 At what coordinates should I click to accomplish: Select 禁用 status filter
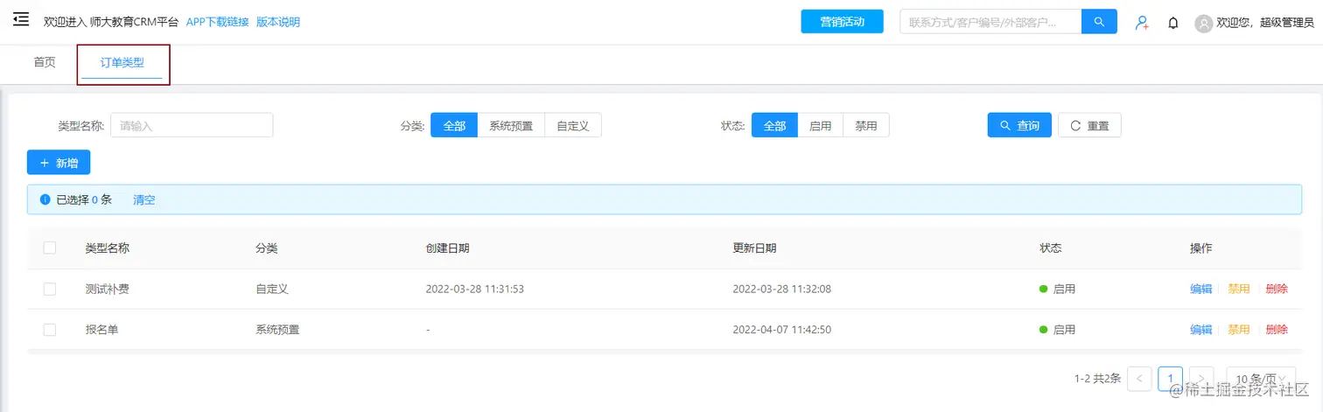coord(866,125)
